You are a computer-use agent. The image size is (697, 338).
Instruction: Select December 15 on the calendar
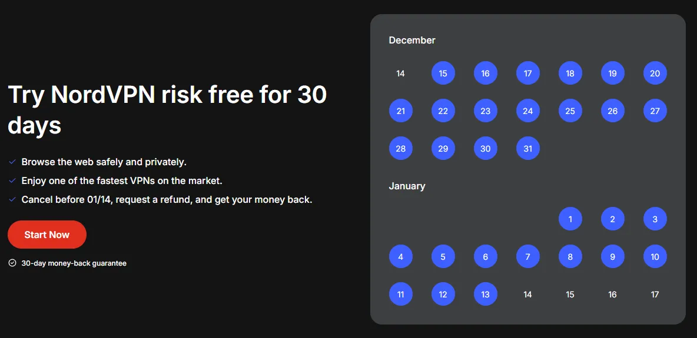click(443, 73)
